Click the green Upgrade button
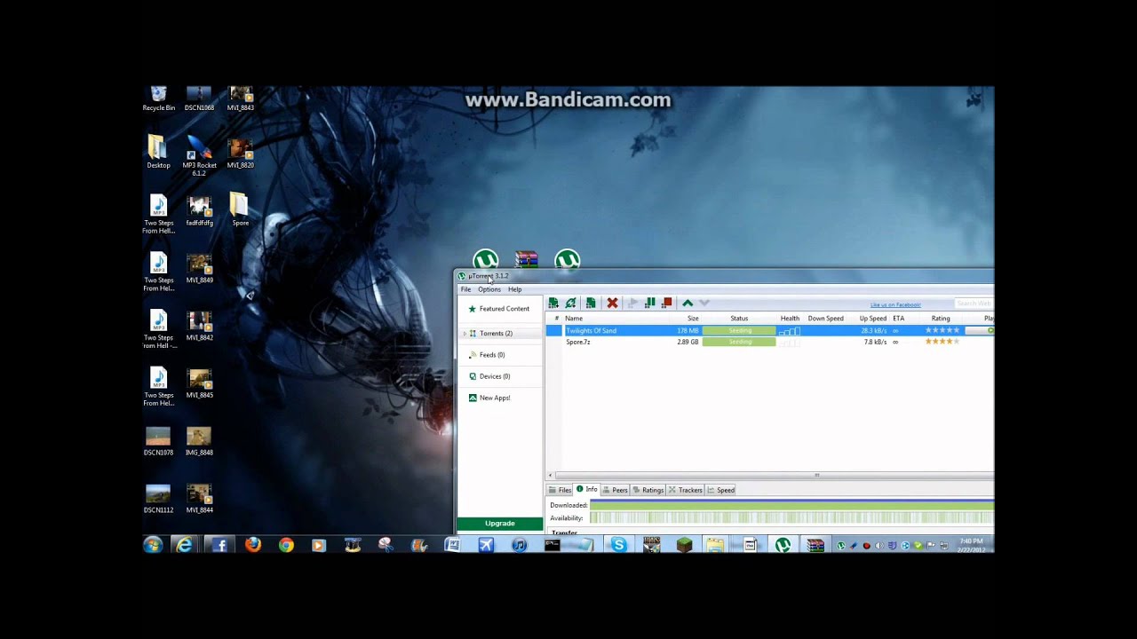This screenshot has width=1137, height=639. (x=500, y=524)
